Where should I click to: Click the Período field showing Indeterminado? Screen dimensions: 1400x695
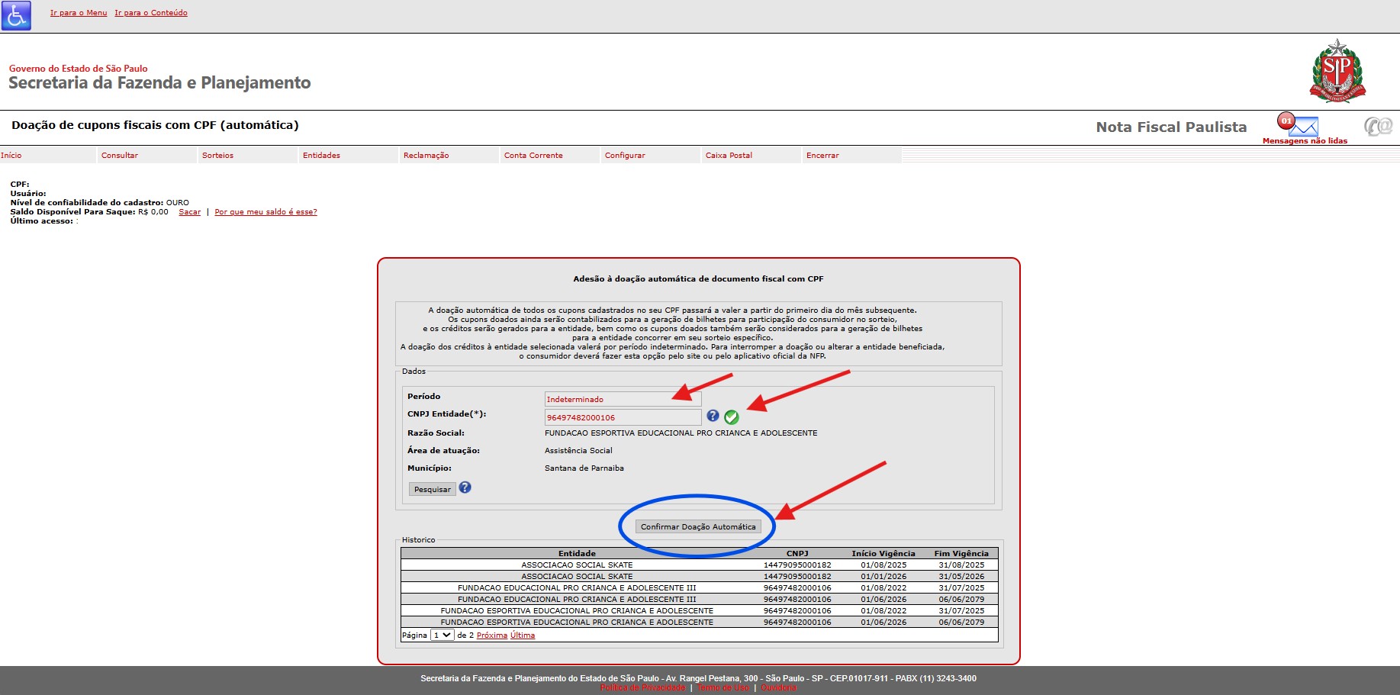(623, 400)
